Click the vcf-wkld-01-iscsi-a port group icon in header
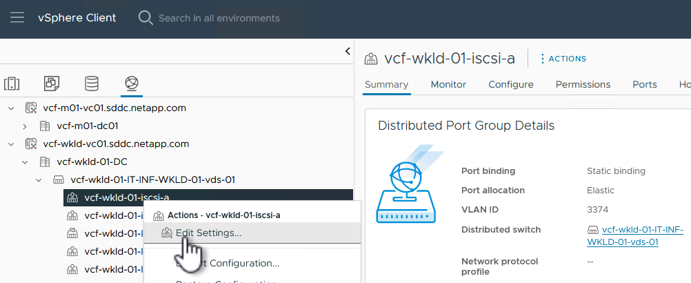The height and width of the screenshot is (283, 691). [371, 59]
